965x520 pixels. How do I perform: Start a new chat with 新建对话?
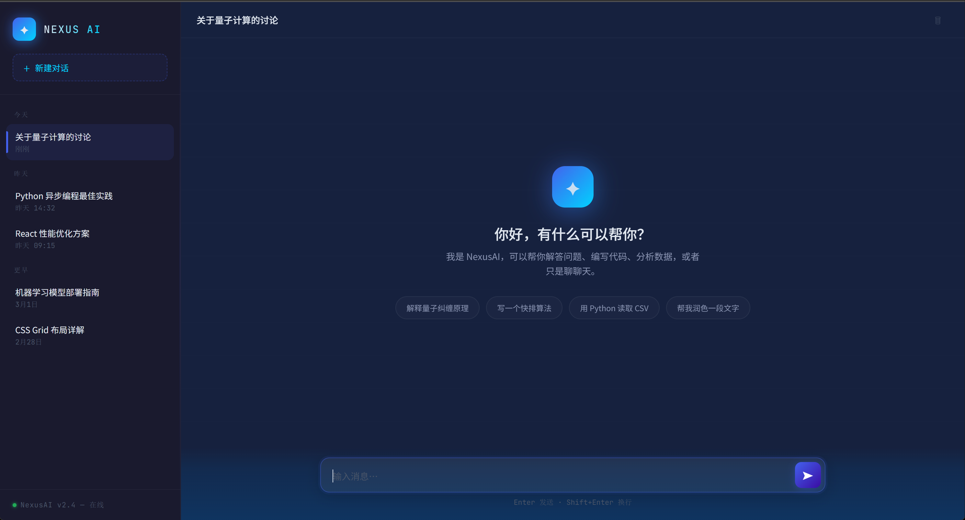point(90,68)
